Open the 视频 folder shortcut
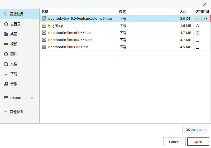Screen dimensions: 211x148 click(x=20, y=44)
